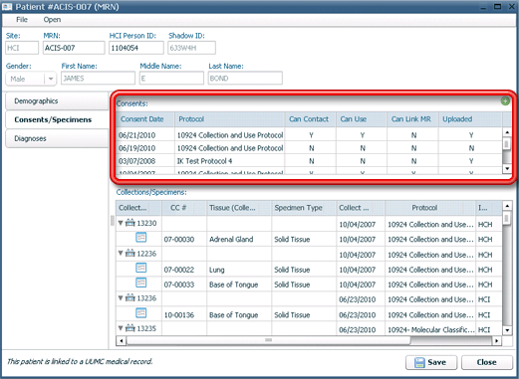Sort consents by Can Contact column

point(311,119)
